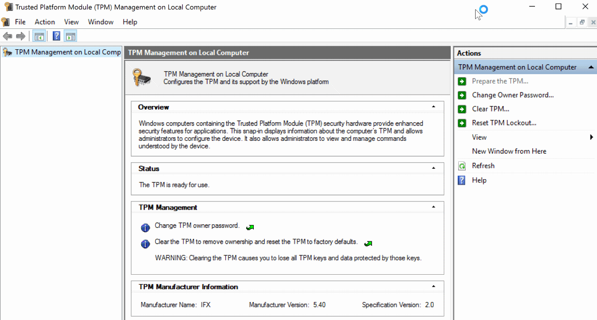Click the key and chip icon in the center header
Screen dimensions: 597x320
click(x=141, y=77)
